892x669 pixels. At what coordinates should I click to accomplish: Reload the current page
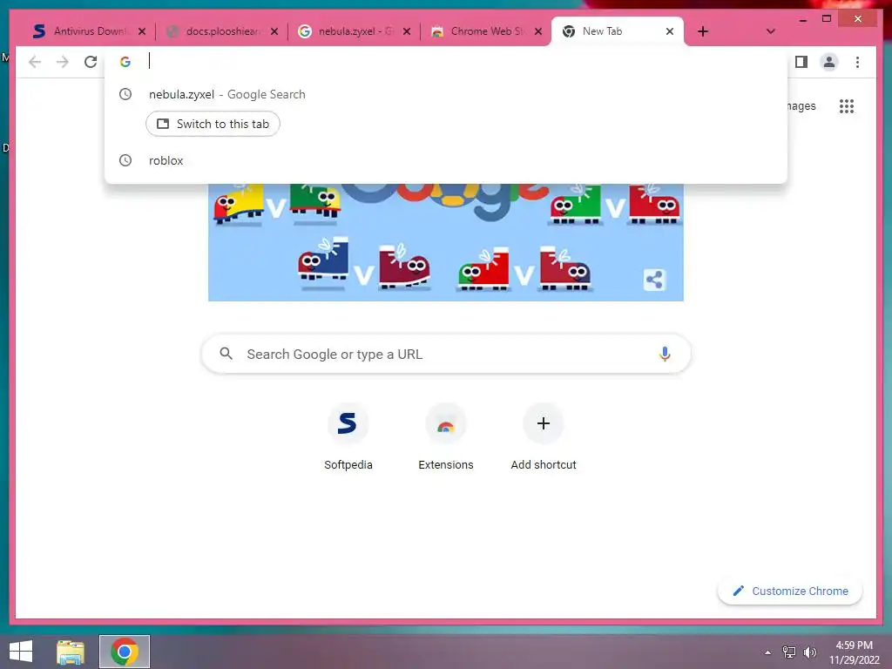pos(91,62)
